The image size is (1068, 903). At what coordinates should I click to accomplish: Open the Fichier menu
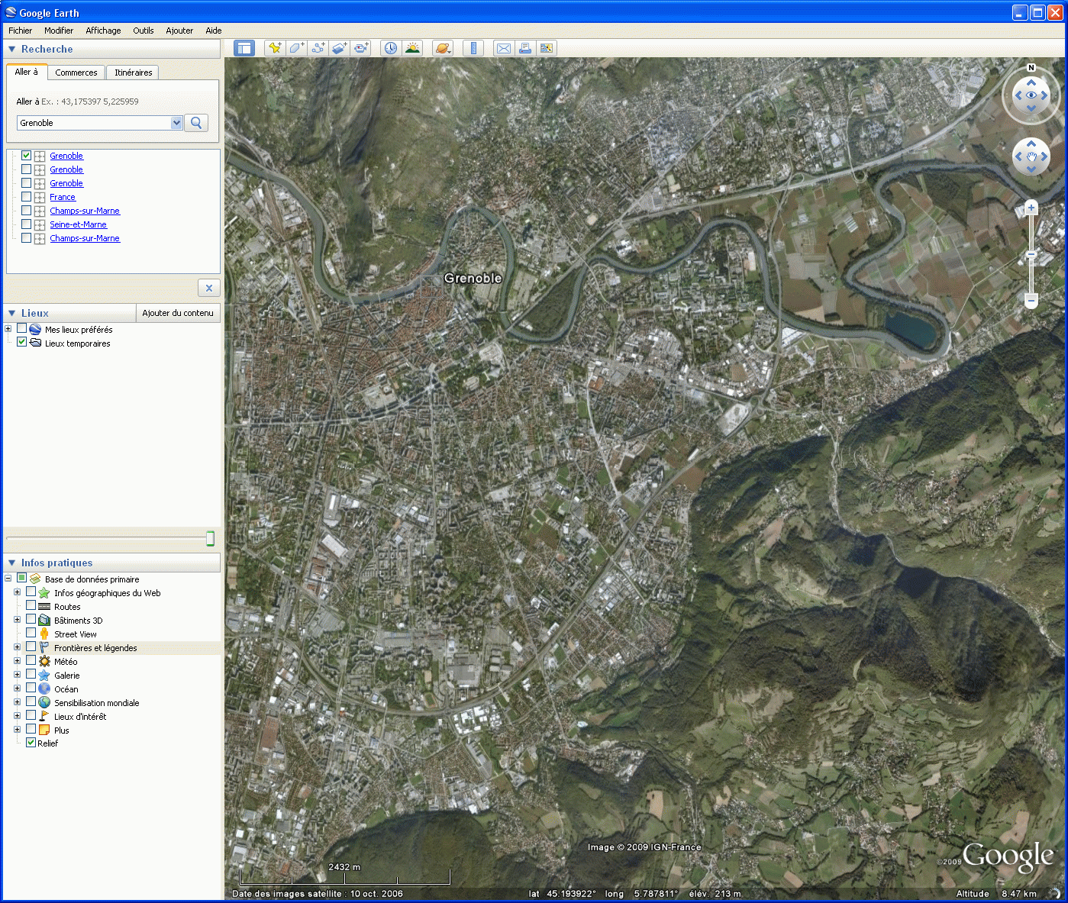21,31
